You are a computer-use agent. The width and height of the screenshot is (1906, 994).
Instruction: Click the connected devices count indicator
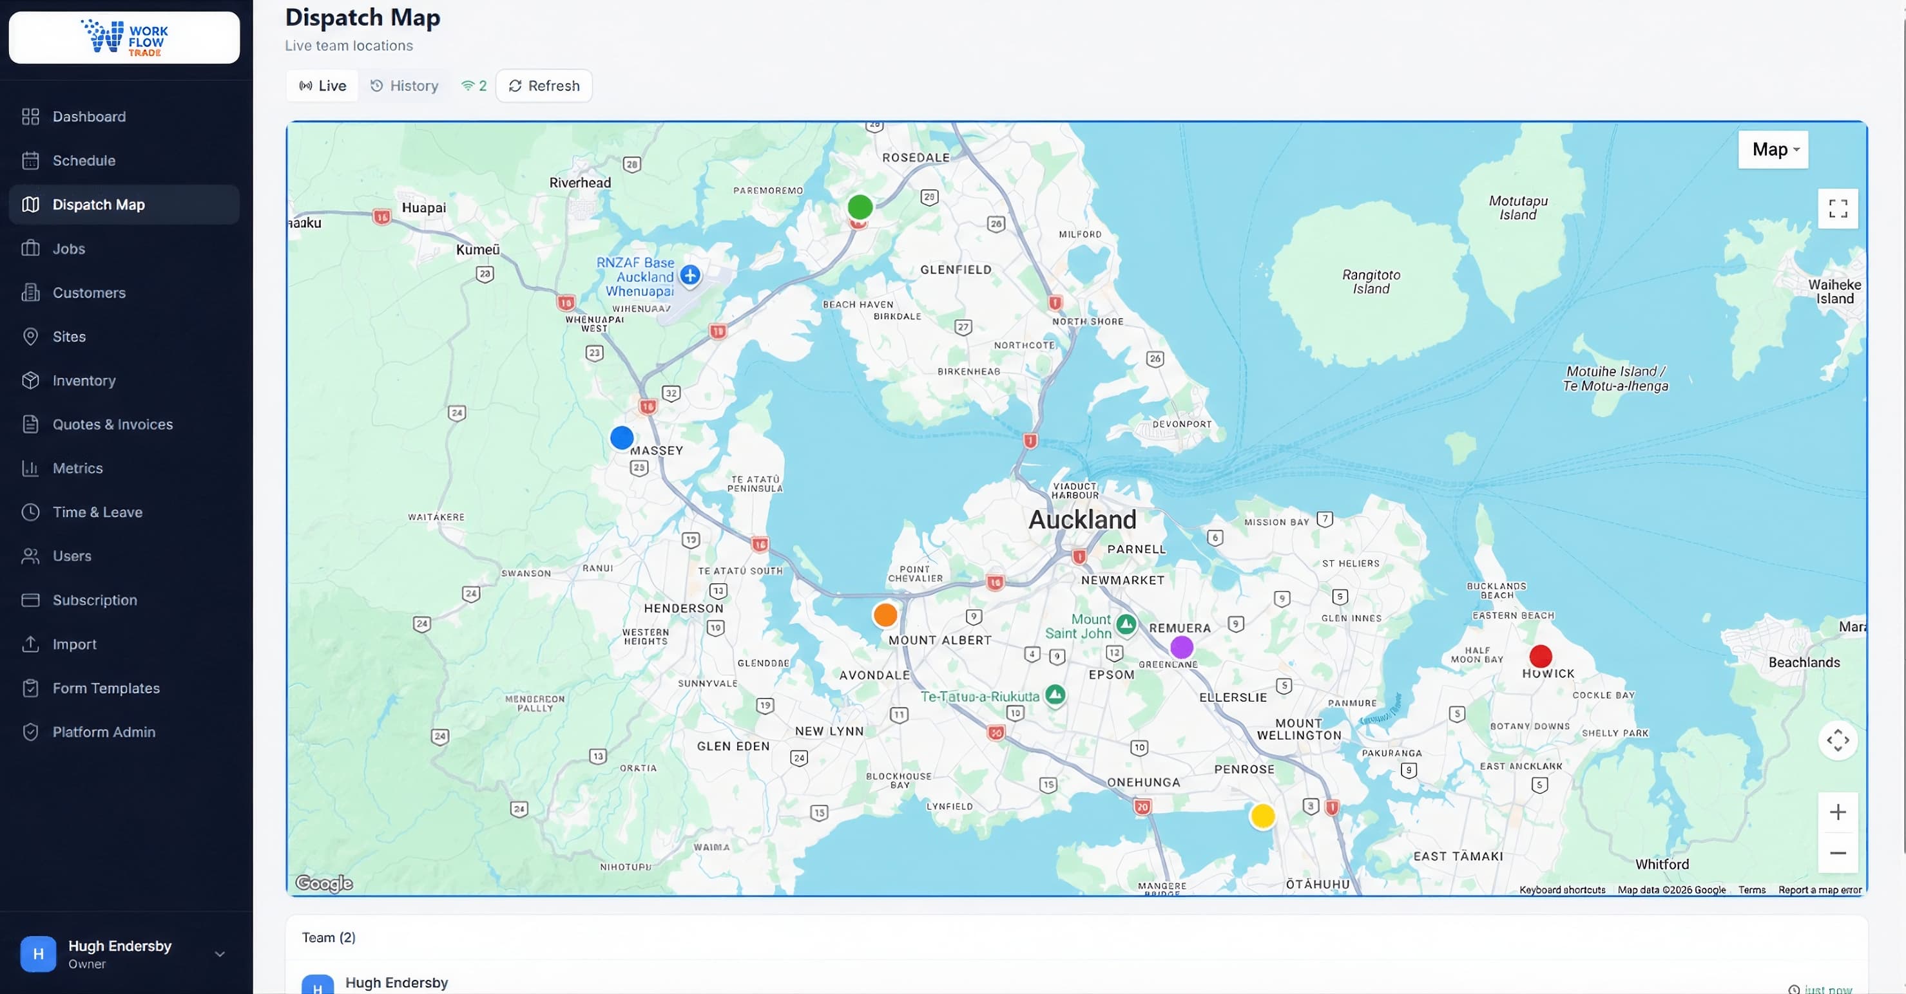pyautogui.click(x=474, y=86)
